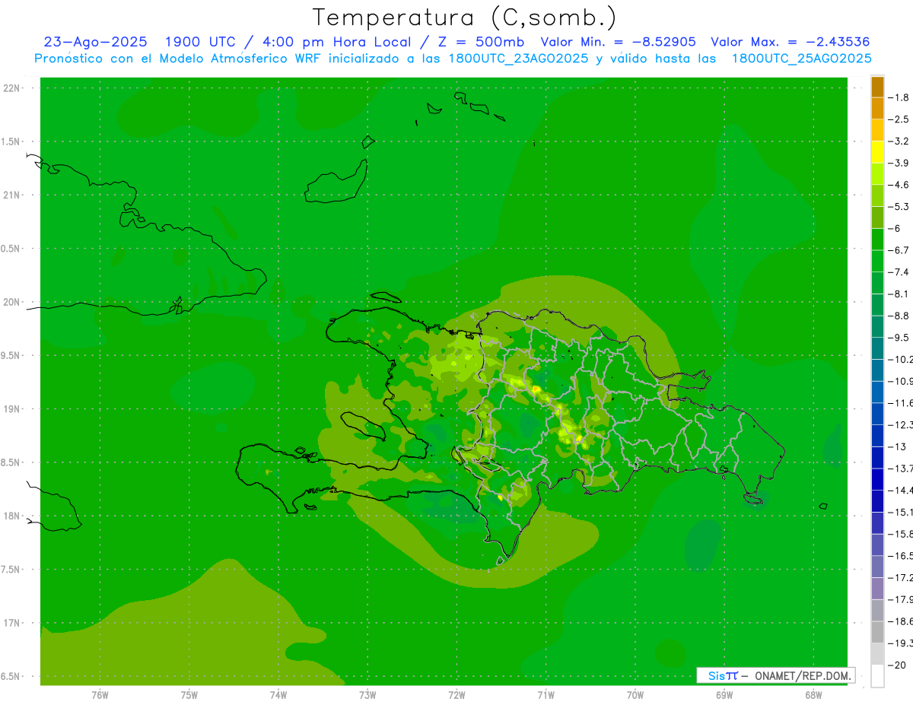Click the "-13.7" color bar value

900,468
